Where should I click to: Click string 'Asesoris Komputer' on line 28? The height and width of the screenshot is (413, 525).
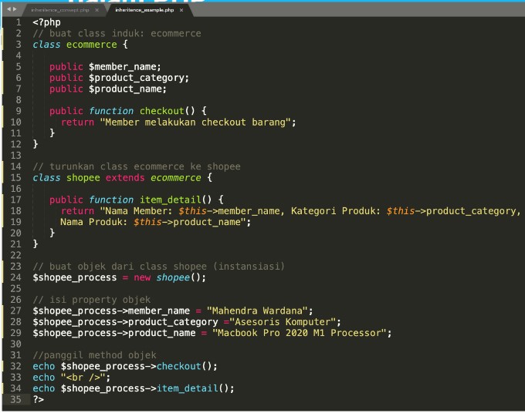coord(283,322)
